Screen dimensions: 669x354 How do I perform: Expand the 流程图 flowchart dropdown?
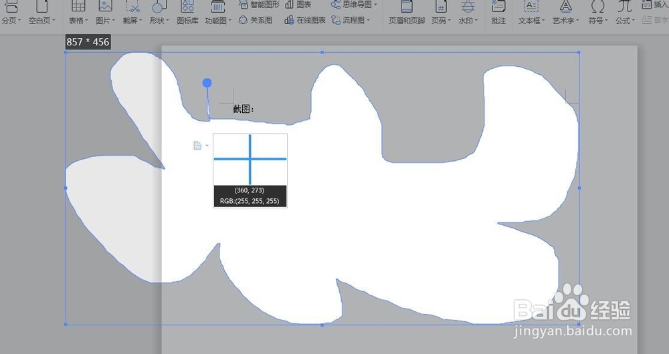coord(368,20)
